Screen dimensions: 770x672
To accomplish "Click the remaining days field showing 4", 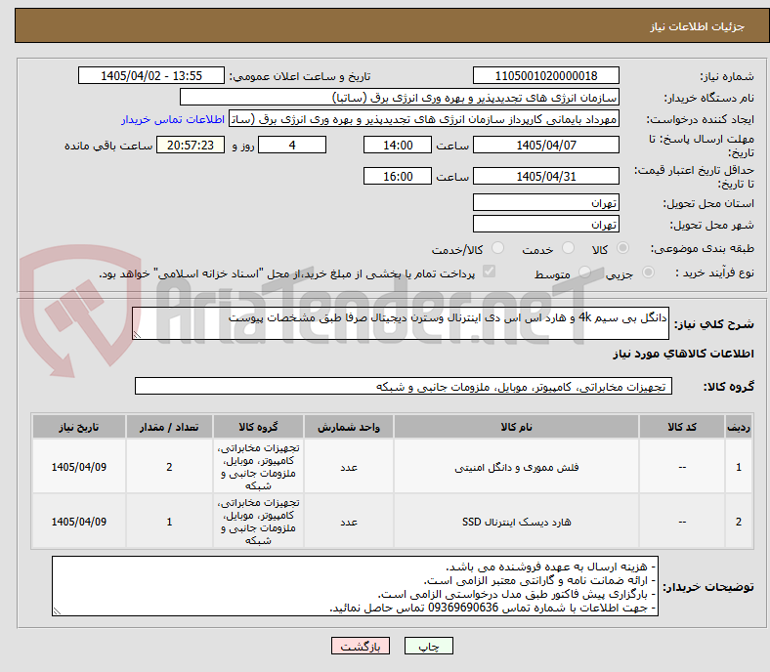I will (x=292, y=146).
